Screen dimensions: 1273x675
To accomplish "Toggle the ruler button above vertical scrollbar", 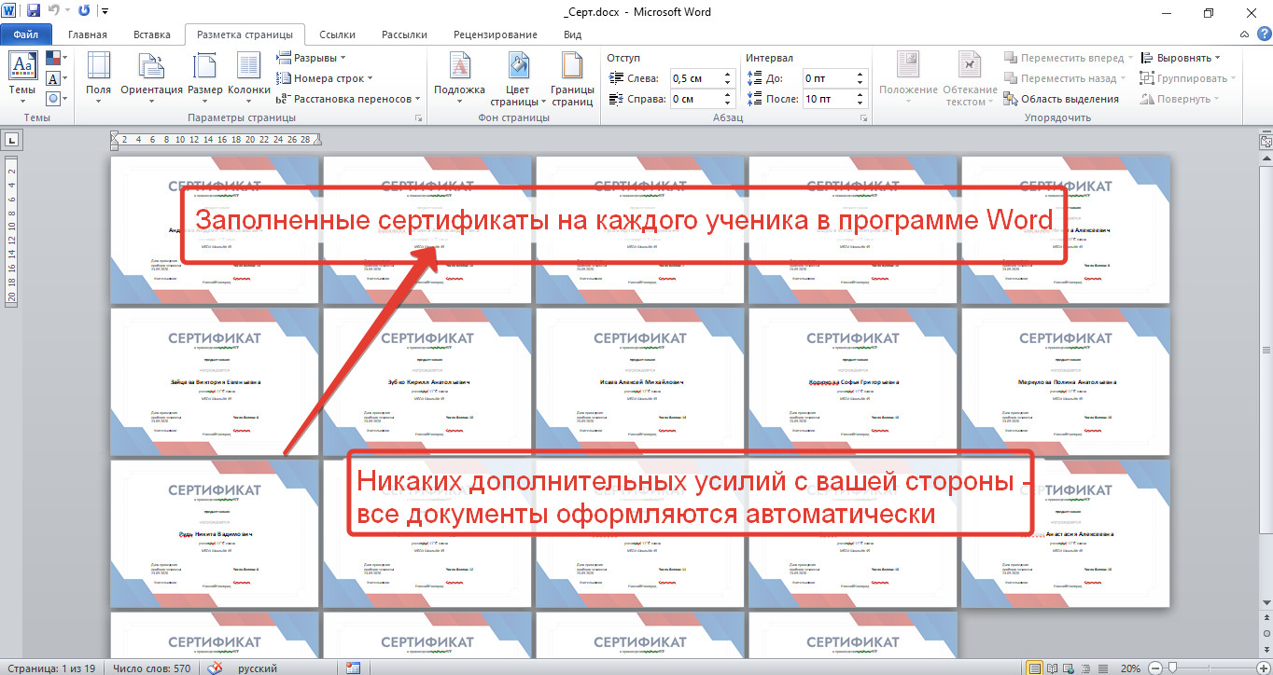I will 1266,142.
